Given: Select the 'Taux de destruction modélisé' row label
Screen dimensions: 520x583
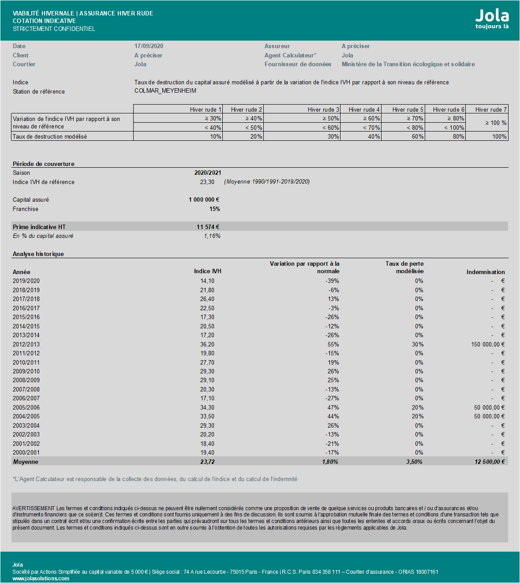Looking at the screenshot, I should point(50,136).
